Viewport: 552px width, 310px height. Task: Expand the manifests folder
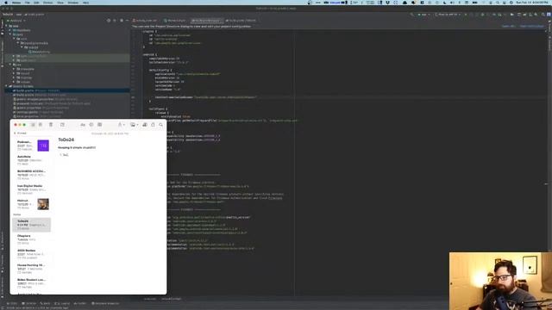point(9,30)
